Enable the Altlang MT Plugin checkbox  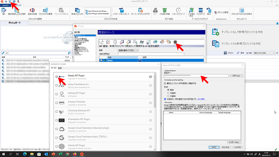tap(57, 94)
